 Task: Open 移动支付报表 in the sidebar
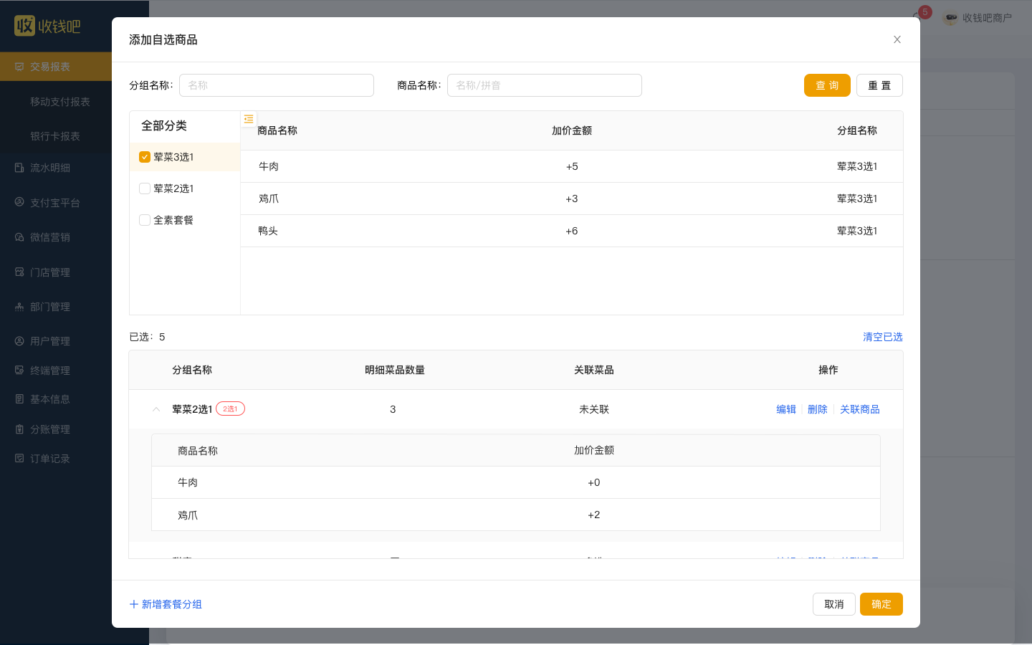pos(60,102)
